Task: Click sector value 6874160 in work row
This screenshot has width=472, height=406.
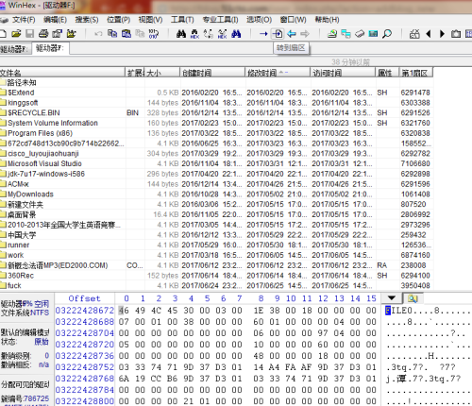Action: click(415, 255)
